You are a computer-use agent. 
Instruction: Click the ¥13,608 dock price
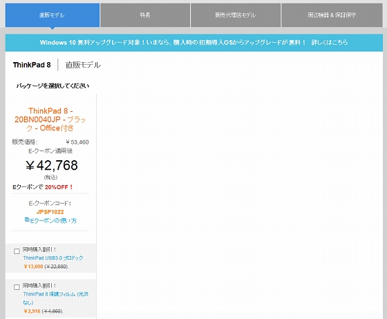(33, 267)
